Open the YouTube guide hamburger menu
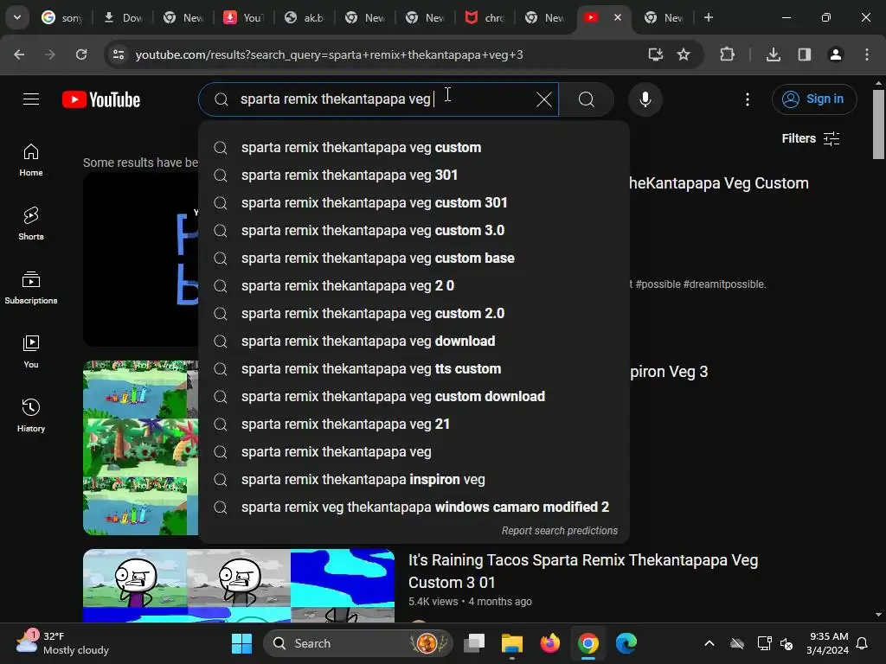The image size is (886, 664). click(31, 99)
